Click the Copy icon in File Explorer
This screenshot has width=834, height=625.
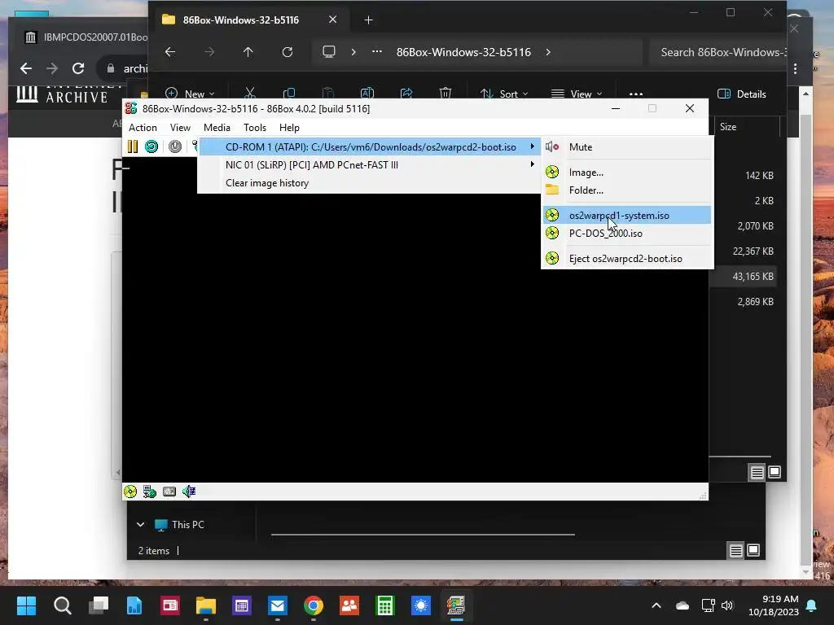tap(289, 94)
